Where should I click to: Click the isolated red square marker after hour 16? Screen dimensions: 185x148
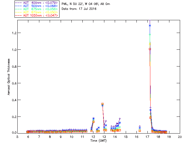[x=140, y=131]
